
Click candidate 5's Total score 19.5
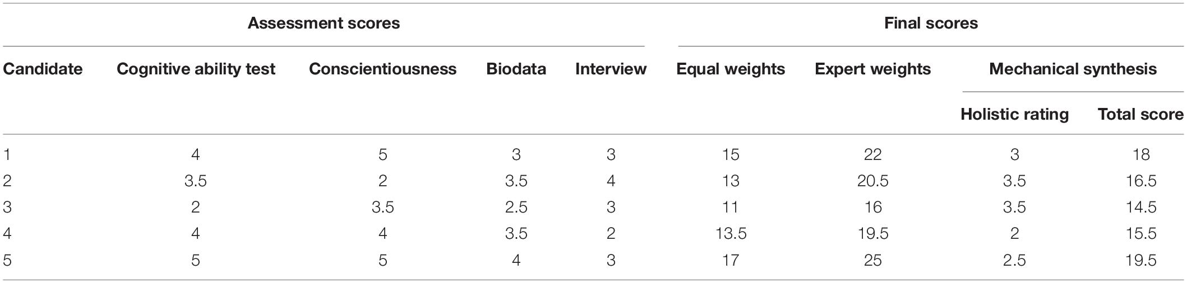coord(1141,260)
